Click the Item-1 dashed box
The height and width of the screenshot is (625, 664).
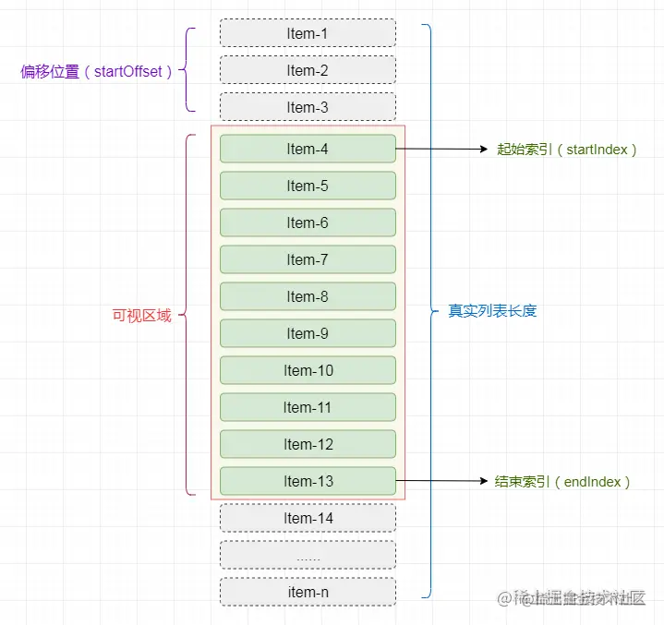[308, 33]
